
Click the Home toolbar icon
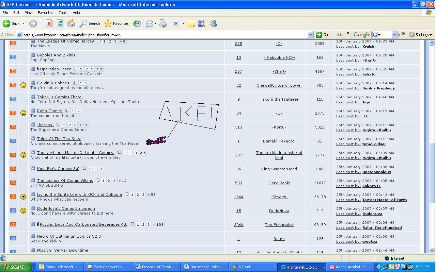(x=71, y=23)
